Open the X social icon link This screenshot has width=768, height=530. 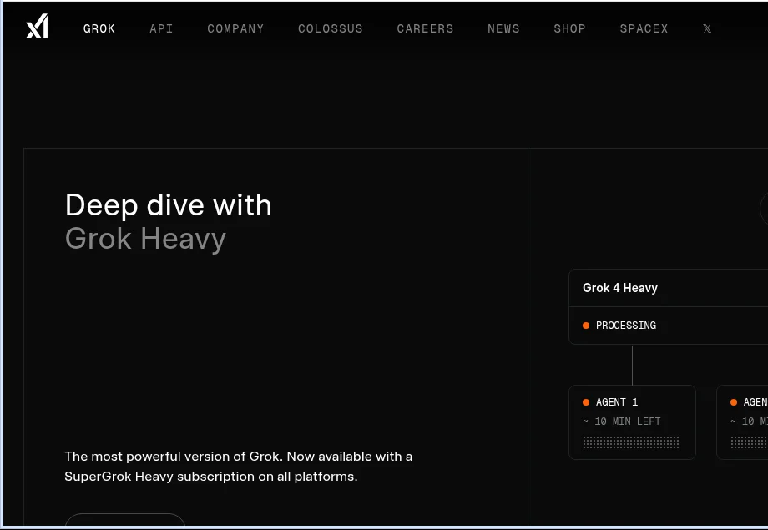click(x=707, y=29)
